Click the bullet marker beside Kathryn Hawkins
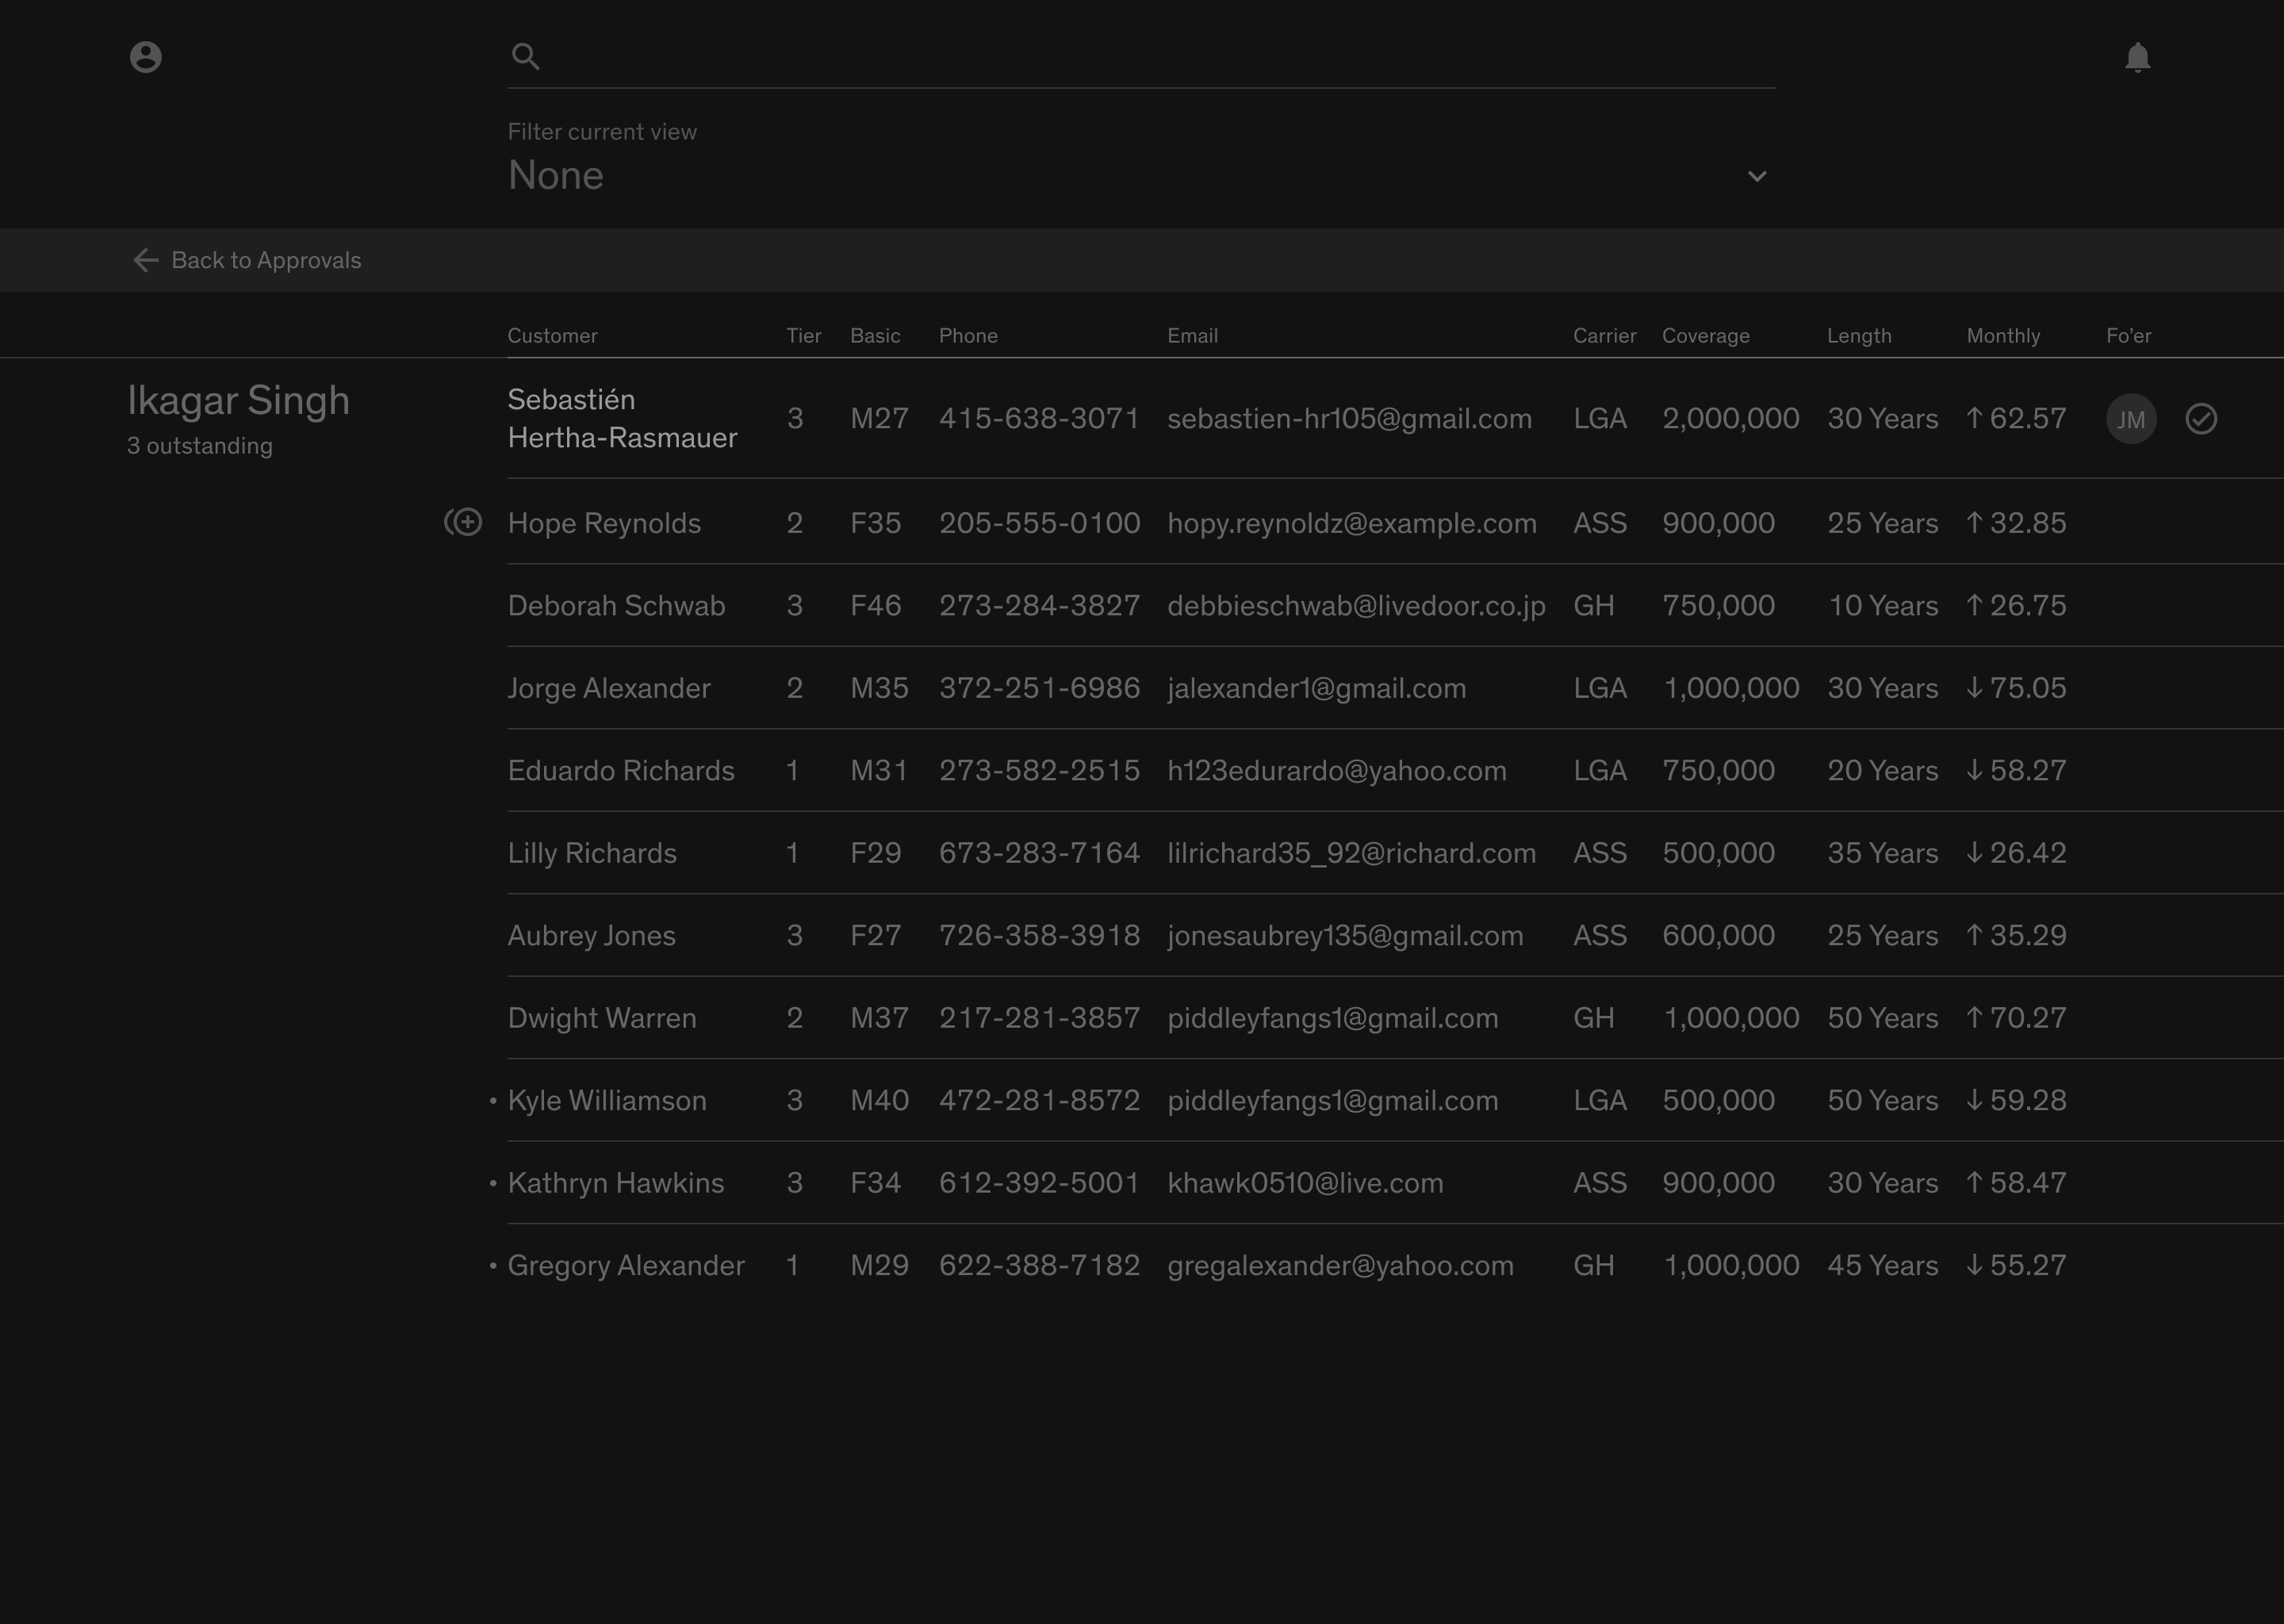 click(493, 1183)
